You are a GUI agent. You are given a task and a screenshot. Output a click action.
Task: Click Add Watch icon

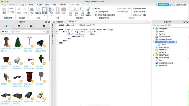pyautogui.click(x=88, y=10)
